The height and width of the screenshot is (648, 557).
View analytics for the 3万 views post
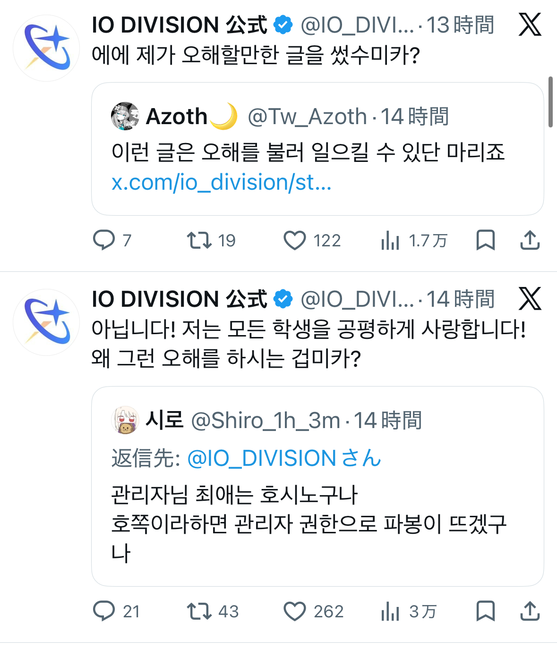point(390,611)
